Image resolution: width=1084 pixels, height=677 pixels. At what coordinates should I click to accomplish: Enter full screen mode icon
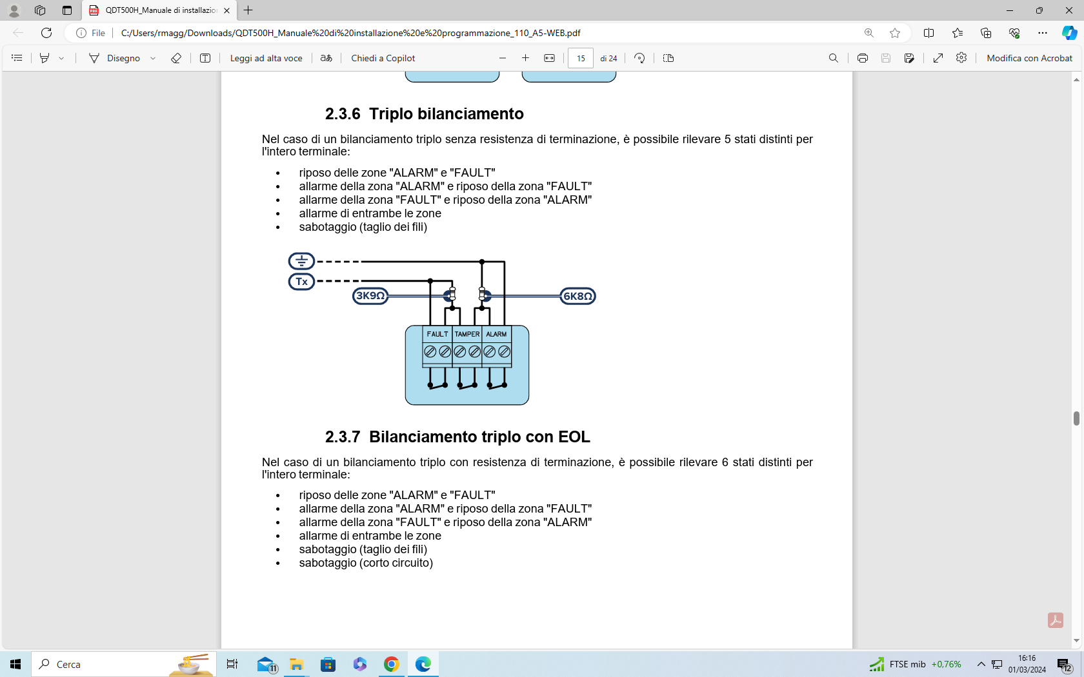coord(938,58)
